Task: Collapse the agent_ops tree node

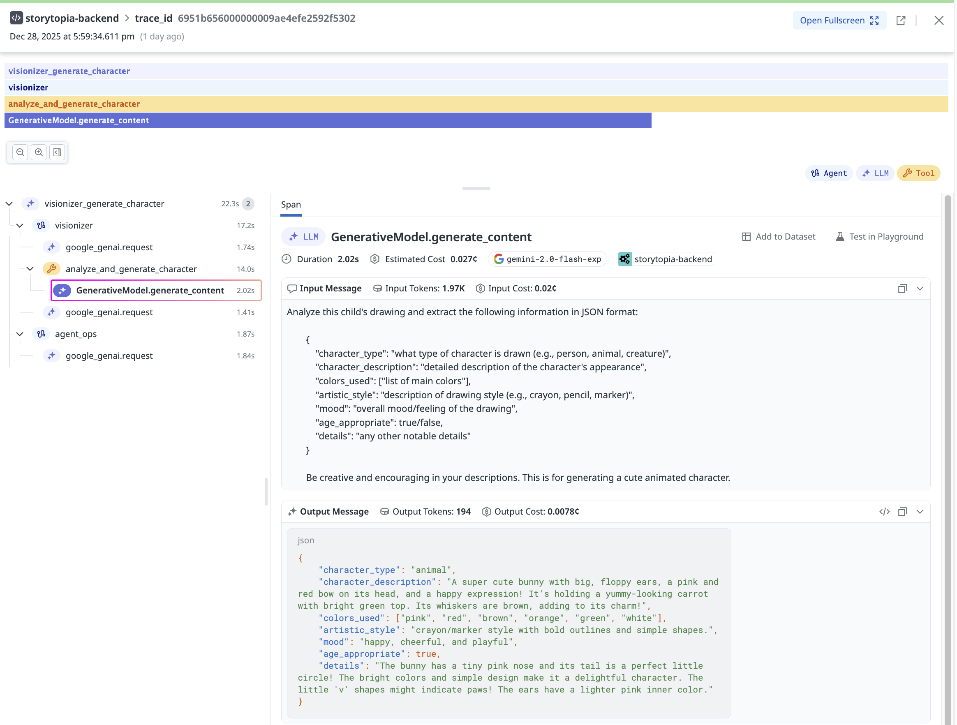Action: [20, 334]
